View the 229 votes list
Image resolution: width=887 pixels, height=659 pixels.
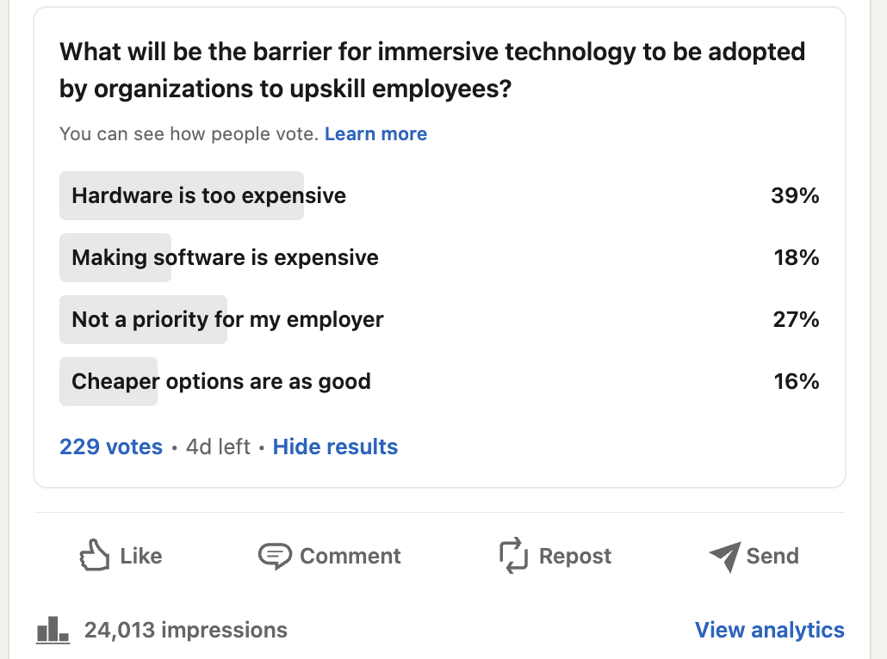pos(111,447)
